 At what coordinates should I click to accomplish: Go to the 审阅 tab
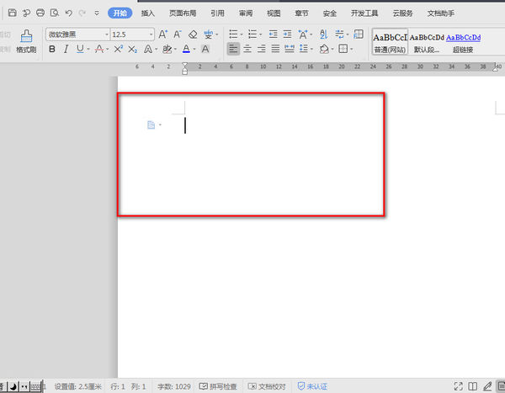[246, 13]
